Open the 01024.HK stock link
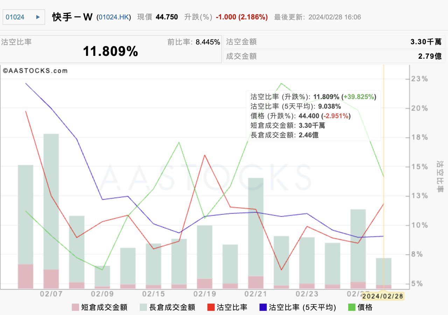Image resolution: width=448 pixels, height=315 pixels. pyautogui.click(x=114, y=17)
